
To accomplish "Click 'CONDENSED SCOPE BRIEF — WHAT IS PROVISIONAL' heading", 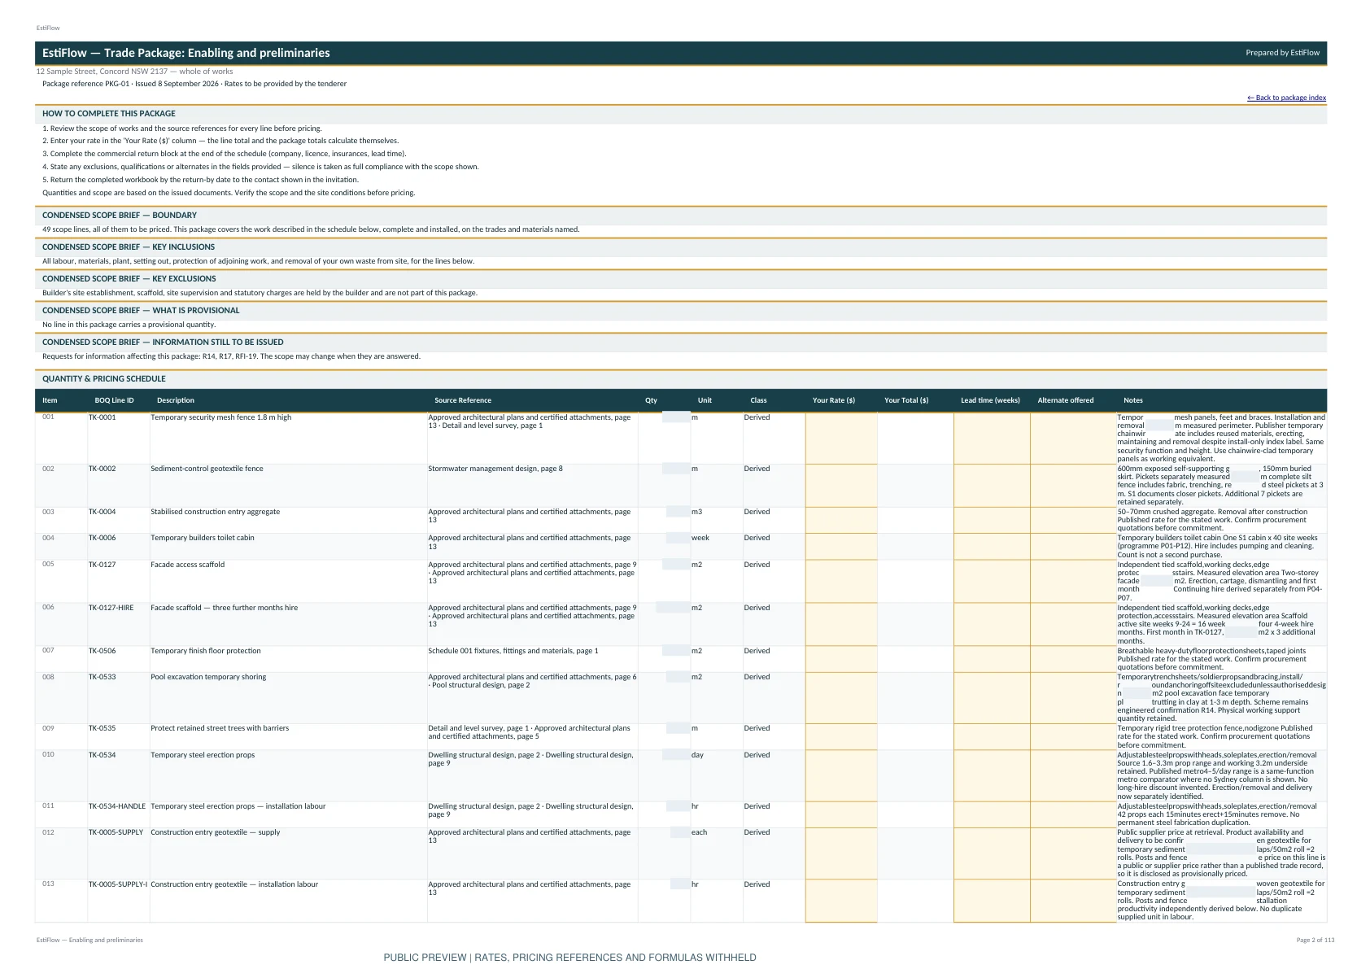I will [x=141, y=311].
